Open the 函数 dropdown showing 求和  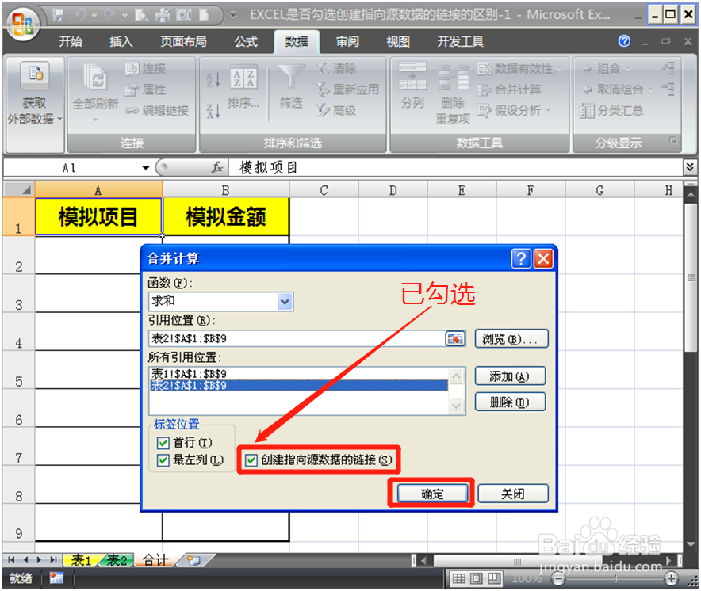coord(285,302)
